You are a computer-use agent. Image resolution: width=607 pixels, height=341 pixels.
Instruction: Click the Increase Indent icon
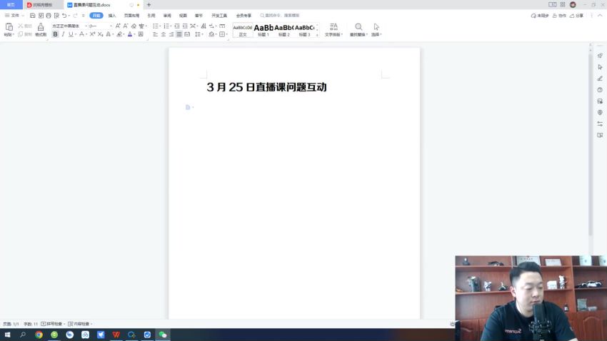(x=185, y=26)
